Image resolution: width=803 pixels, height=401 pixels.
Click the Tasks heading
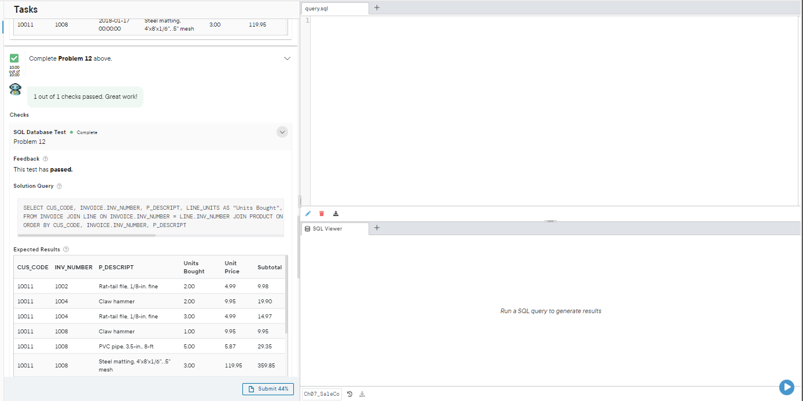26,9
